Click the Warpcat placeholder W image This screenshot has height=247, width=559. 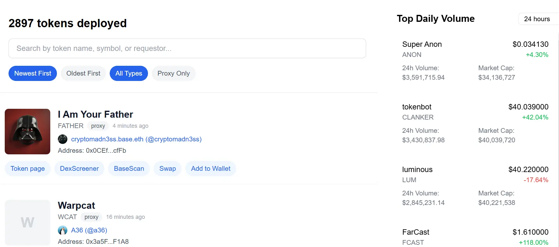(28, 222)
